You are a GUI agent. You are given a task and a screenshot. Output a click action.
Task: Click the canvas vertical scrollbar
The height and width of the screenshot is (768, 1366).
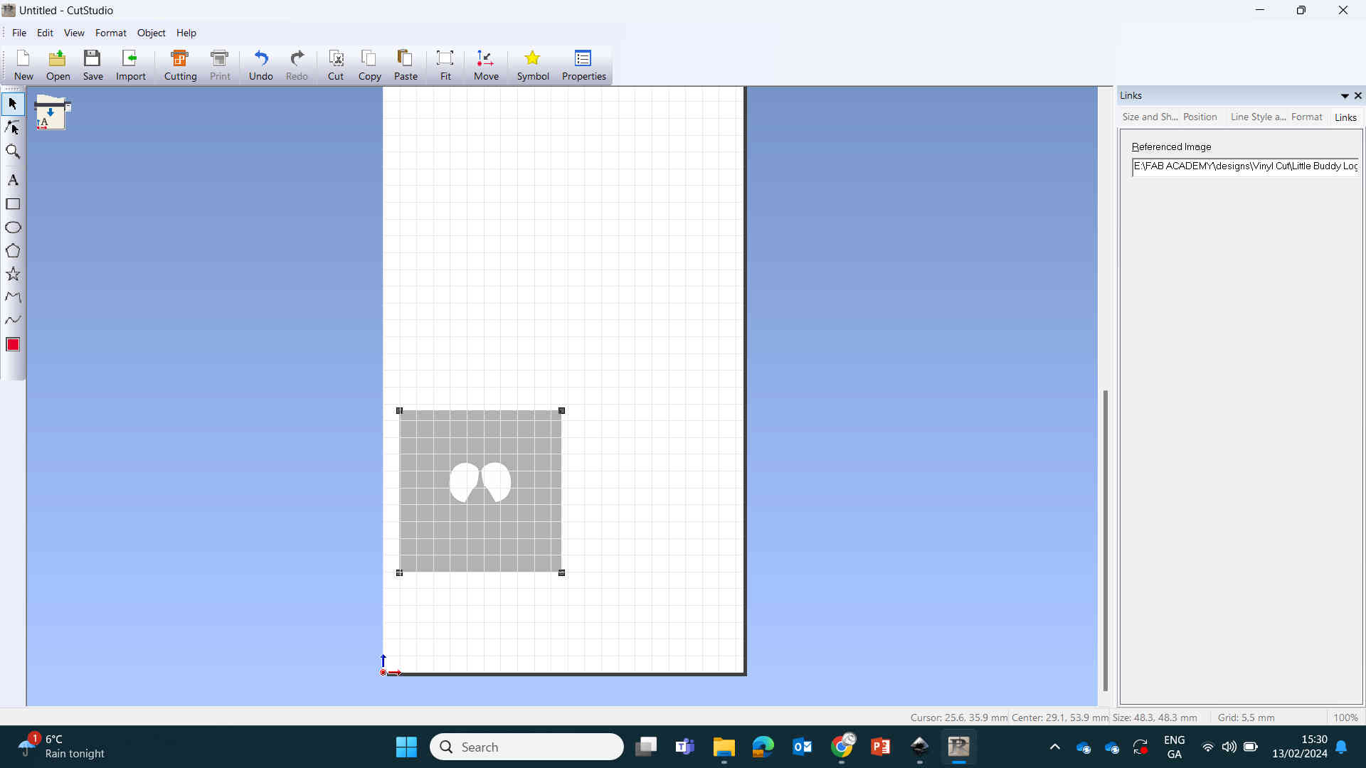click(x=1105, y=540)
